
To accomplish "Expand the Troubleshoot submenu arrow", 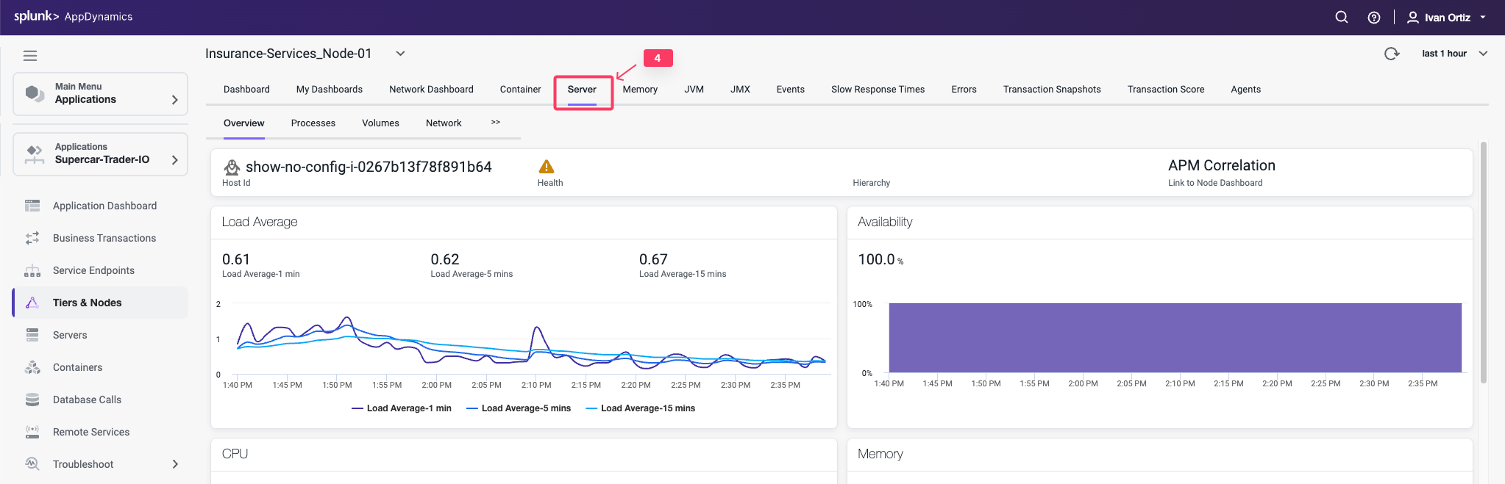I will click(174, 464).
